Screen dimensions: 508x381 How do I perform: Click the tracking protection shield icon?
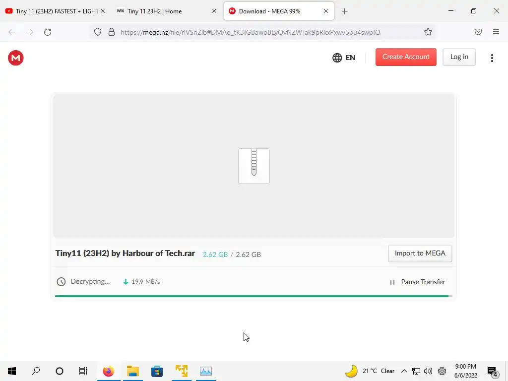(x=98, y=32)
